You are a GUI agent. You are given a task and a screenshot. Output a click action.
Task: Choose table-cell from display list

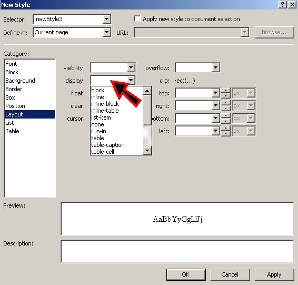[117, 152]
